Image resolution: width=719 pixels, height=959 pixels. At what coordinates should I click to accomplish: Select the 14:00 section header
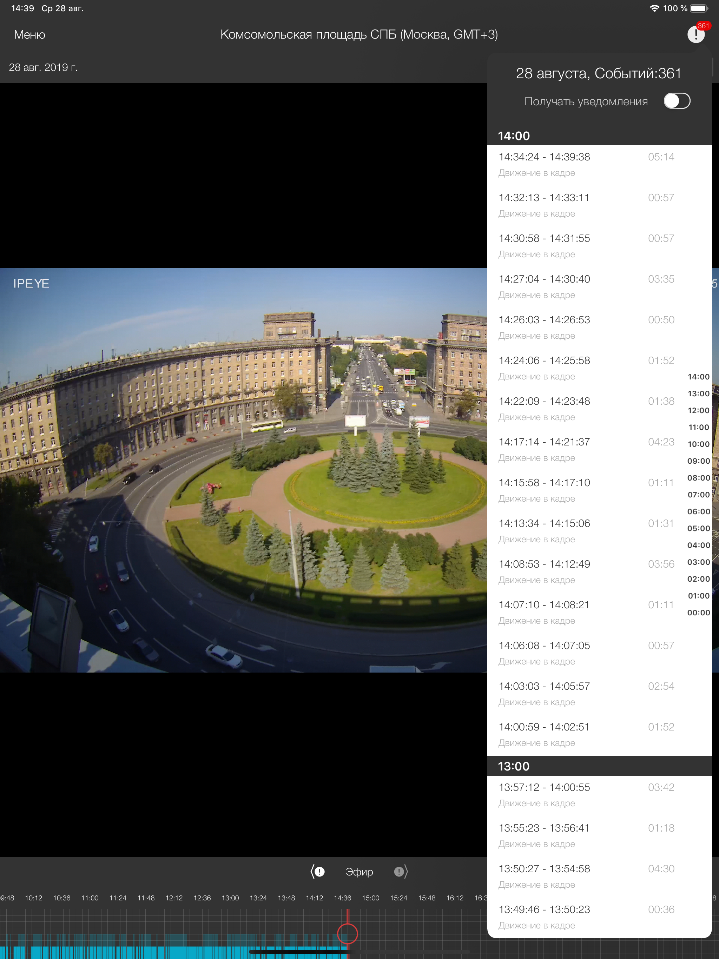coord(599,136)
